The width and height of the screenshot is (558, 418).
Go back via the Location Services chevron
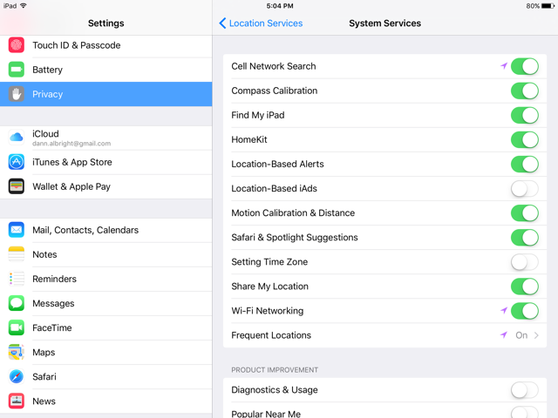click(x=222, y=24)
